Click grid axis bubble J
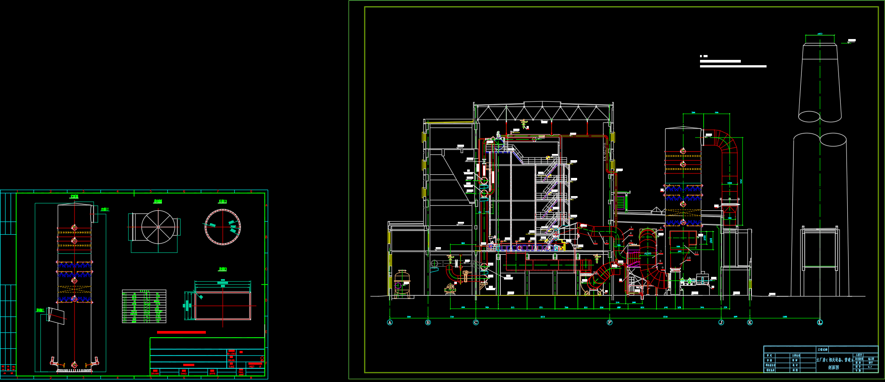Image resolution: width=885 pixels, height=382 pixels. coord(721,323)
